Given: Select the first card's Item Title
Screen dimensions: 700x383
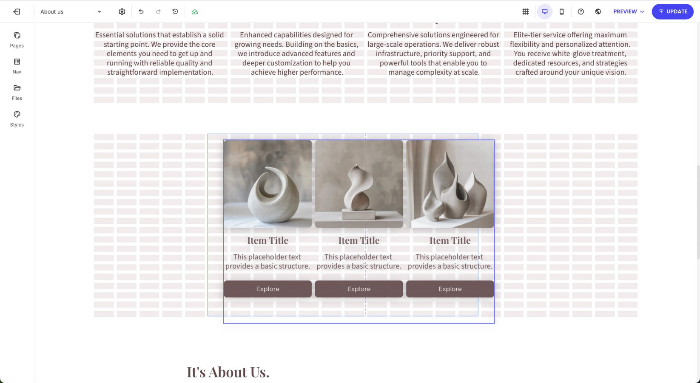Looking at the screenshot, I should pyautogui.click(x=268, y=240).
